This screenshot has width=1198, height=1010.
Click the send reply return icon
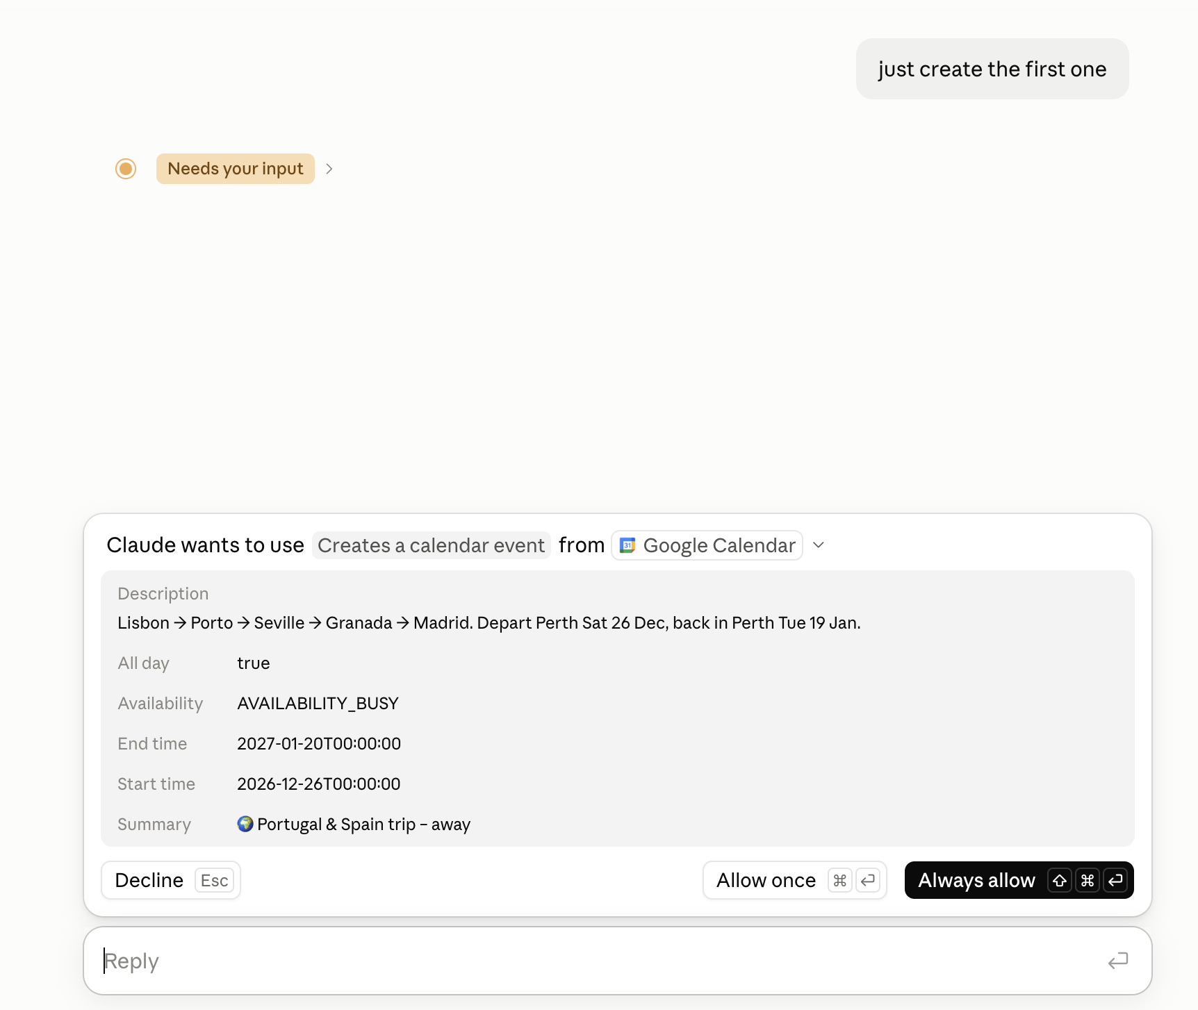[x=1117, y=961]
